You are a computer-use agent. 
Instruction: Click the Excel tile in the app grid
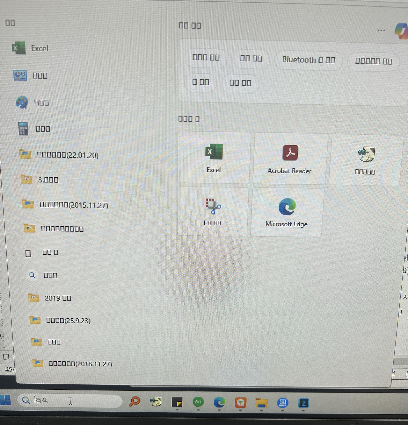point(214,158)
